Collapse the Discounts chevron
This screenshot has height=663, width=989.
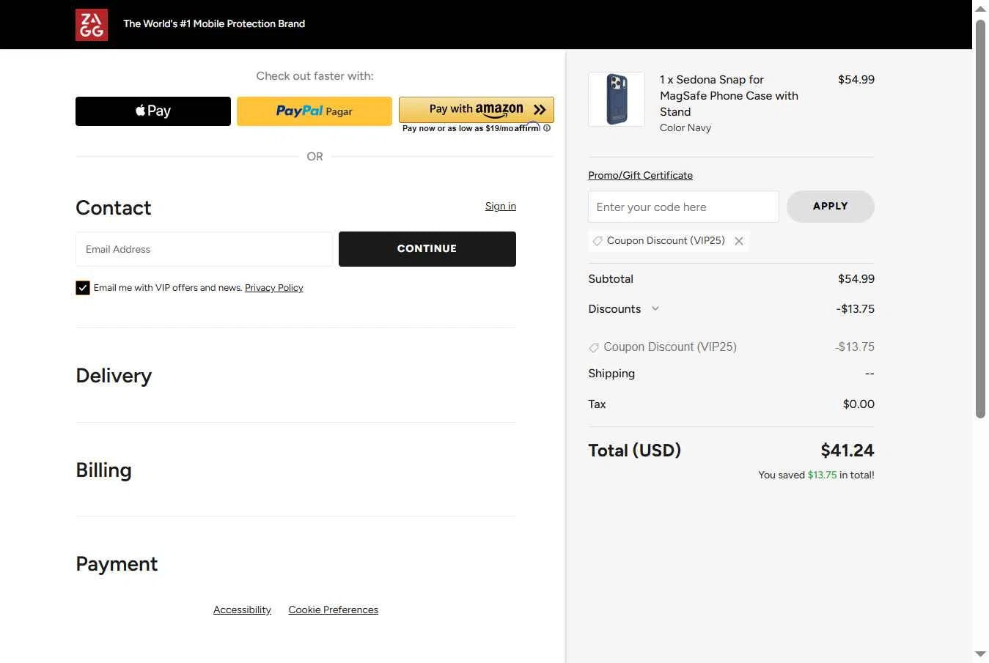pos(655,308)
